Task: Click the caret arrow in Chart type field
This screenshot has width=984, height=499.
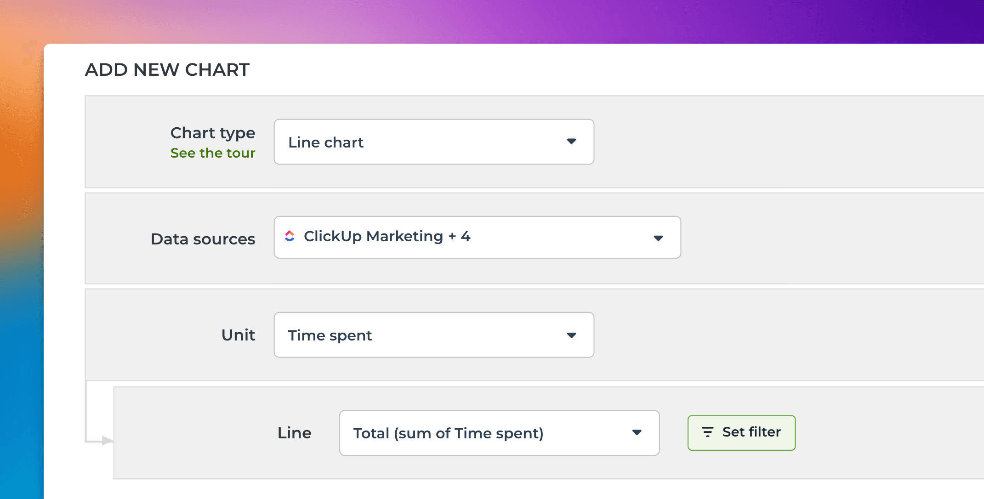Action: coord(571,142)
